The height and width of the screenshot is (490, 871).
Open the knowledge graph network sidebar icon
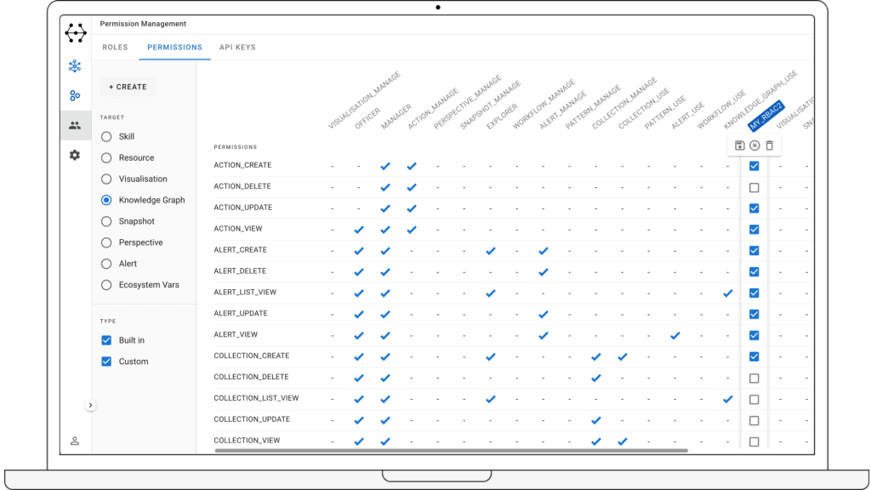click(x=75, y=66)
